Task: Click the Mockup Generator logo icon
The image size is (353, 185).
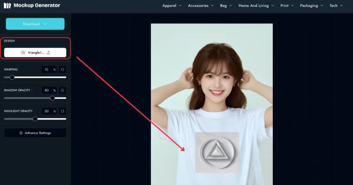Action: click(x=7, y=6)
